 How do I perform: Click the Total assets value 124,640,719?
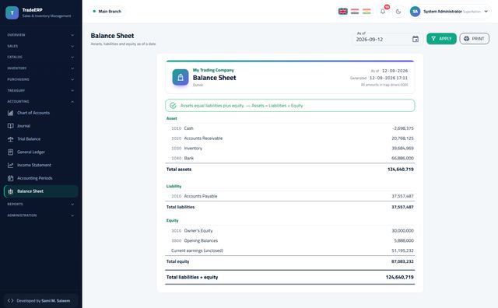[x=401, y=170]
